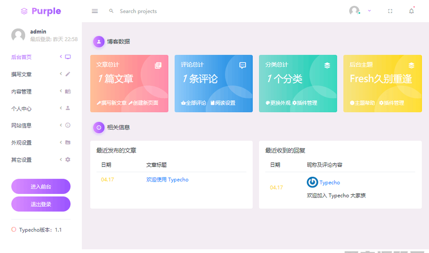
Task: Click the notification bell icon
Action: click(x=411, y=11)
